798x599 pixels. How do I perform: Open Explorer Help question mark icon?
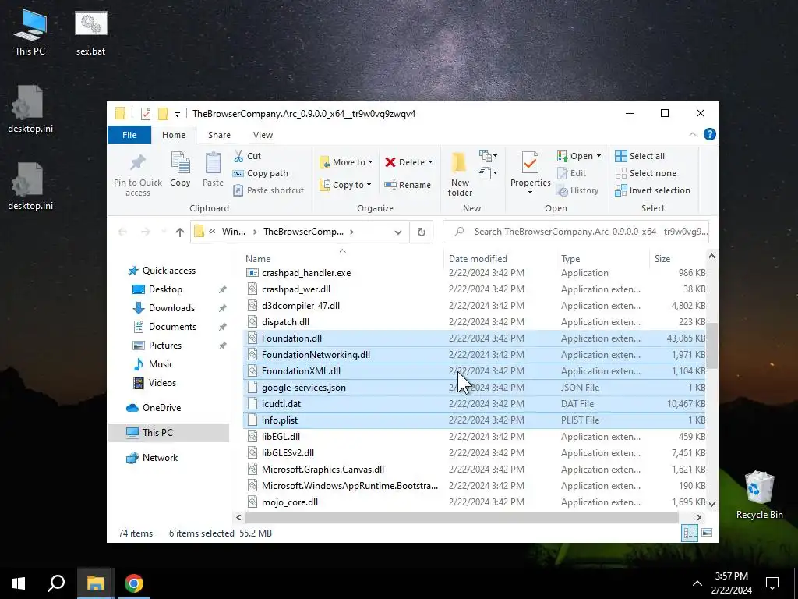[x=709, y=134]
